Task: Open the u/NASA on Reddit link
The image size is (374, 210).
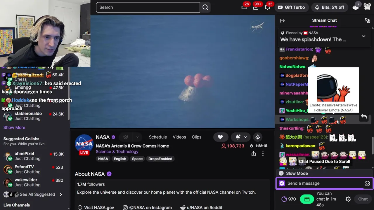Action: pos(201,207)
